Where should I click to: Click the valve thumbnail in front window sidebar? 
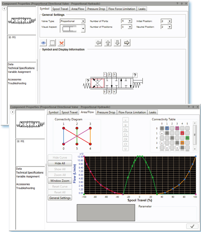point(30,124)
